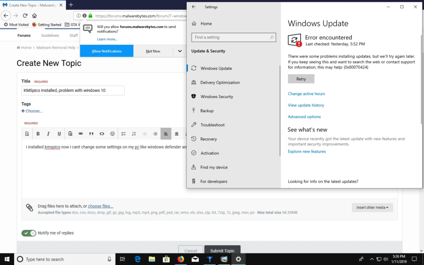The height and width of the screenshot is (265, 424).
Task: Open Insert other media dropdown
Action: click(x=372, y=207)
